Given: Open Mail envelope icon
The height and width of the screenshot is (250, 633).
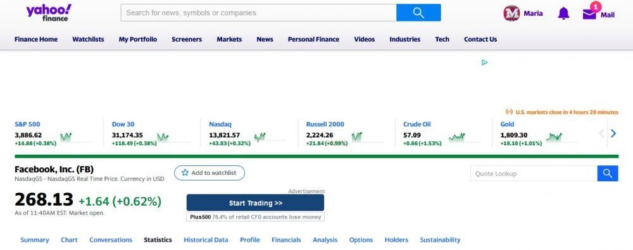Looking at the screenshot, I should (589, 15).
